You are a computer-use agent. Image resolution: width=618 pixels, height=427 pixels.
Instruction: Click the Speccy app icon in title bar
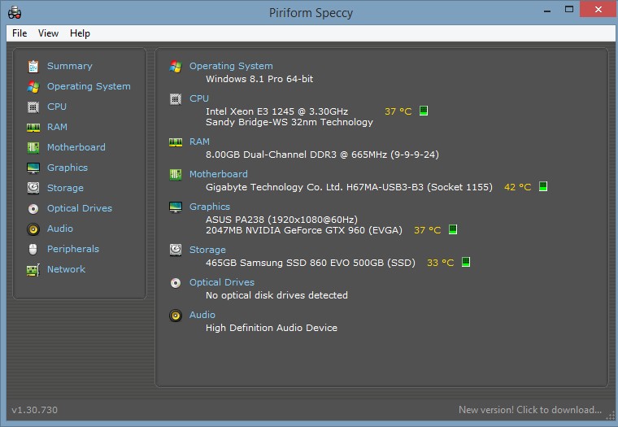tap(15, 12)
